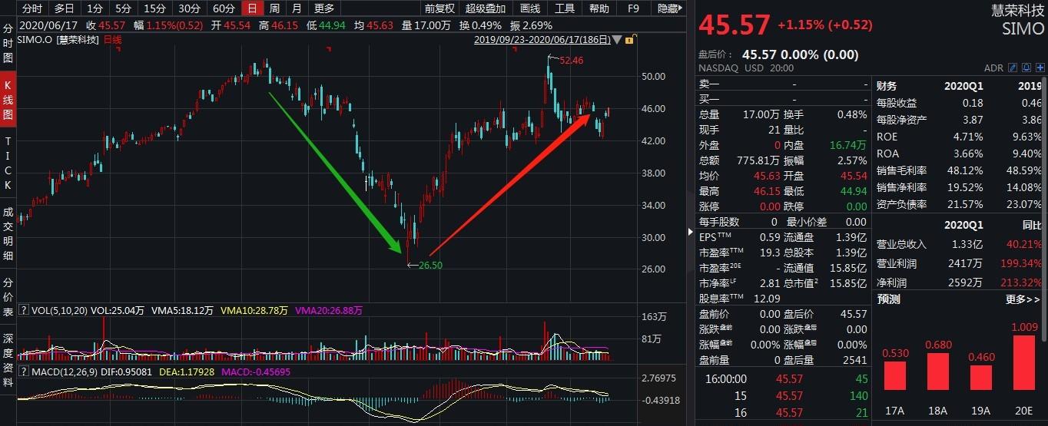
Task: Toggle the 隐藏 hide panel button
Action: (x=668, y=8)
